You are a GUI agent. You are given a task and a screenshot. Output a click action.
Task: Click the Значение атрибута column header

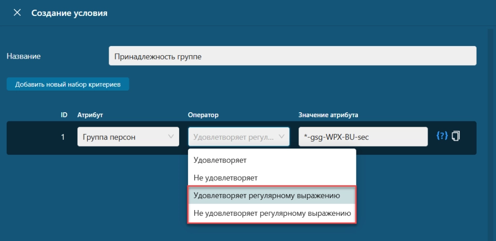[328, 115]
